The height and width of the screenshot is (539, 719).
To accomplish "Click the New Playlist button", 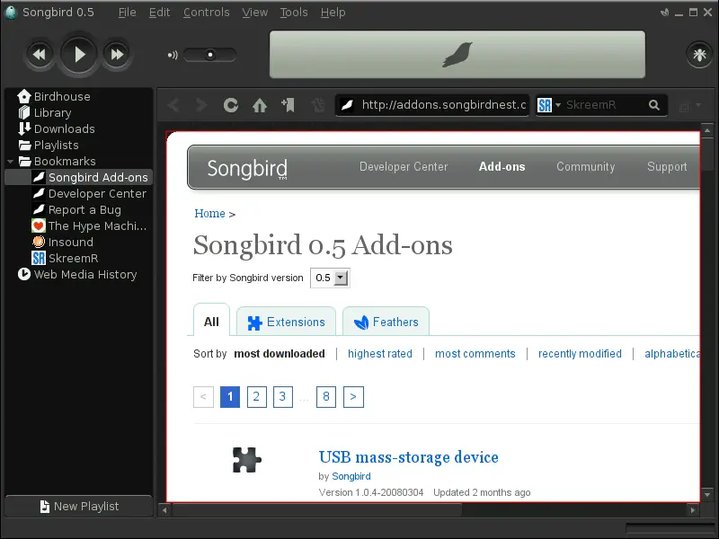I will (78, 506).
